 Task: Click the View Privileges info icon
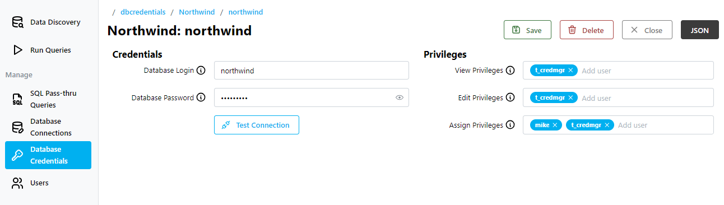pyautogui.click(x=510, y=71)
